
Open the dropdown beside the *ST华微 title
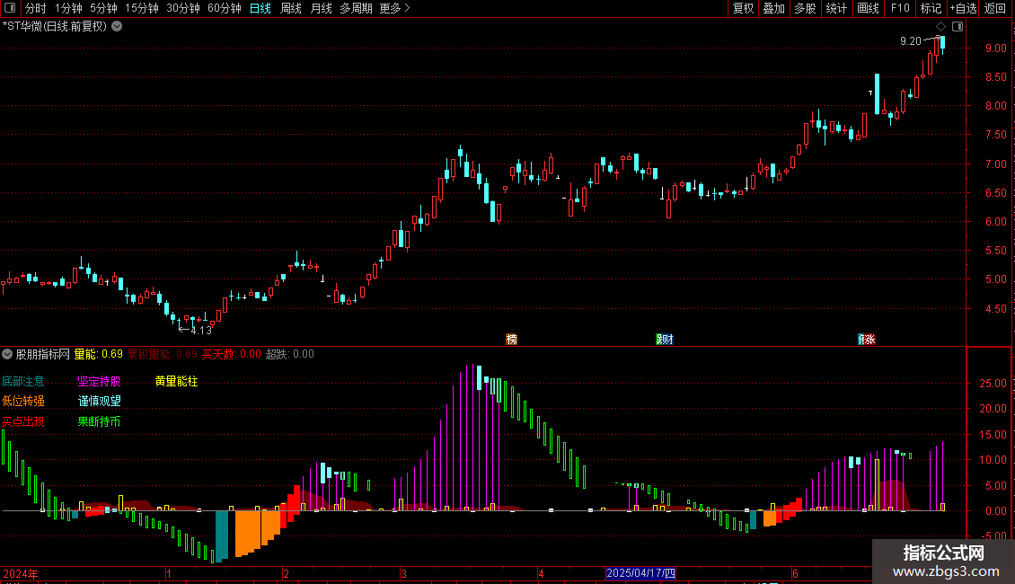tap(117, 27)
